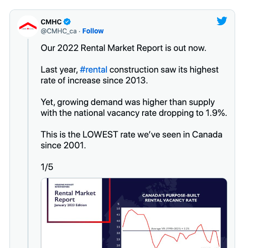Click the CMHC display name
Viewport: 278px width, 248px height.
pyautogui.click(x=51, y=22)
